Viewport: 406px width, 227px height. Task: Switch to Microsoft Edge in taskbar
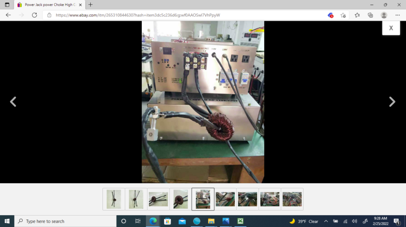153,221
